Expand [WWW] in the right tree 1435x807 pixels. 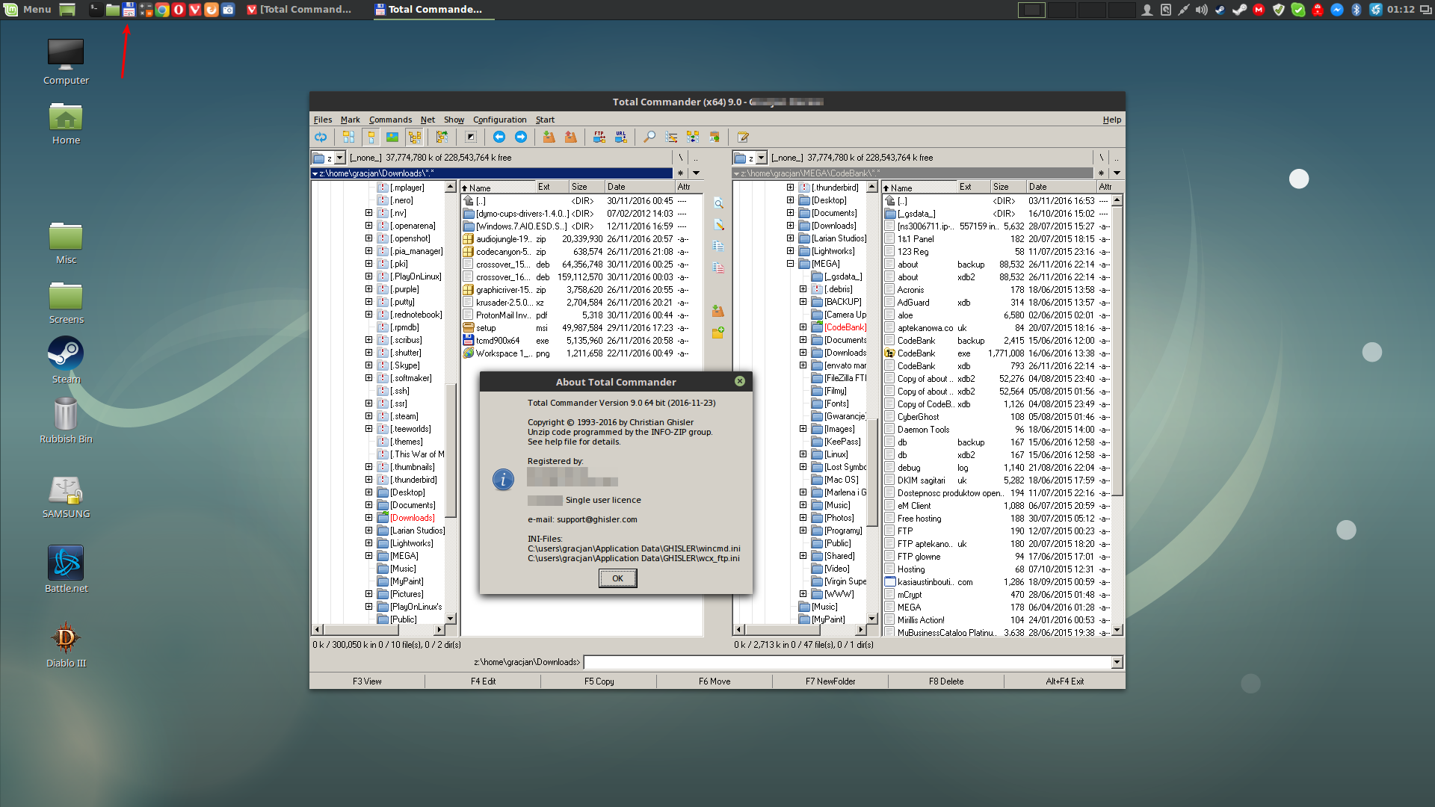point(803,594)
